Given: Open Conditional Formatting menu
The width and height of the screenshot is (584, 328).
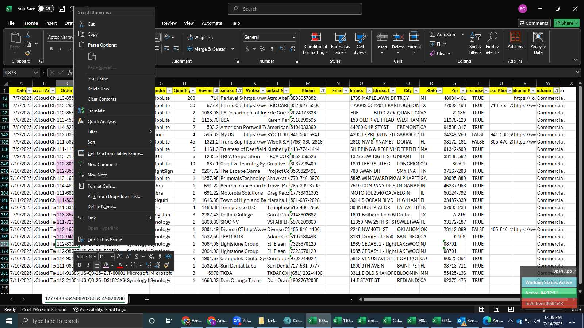Looking at the screenshot, I should click(316, 44).
